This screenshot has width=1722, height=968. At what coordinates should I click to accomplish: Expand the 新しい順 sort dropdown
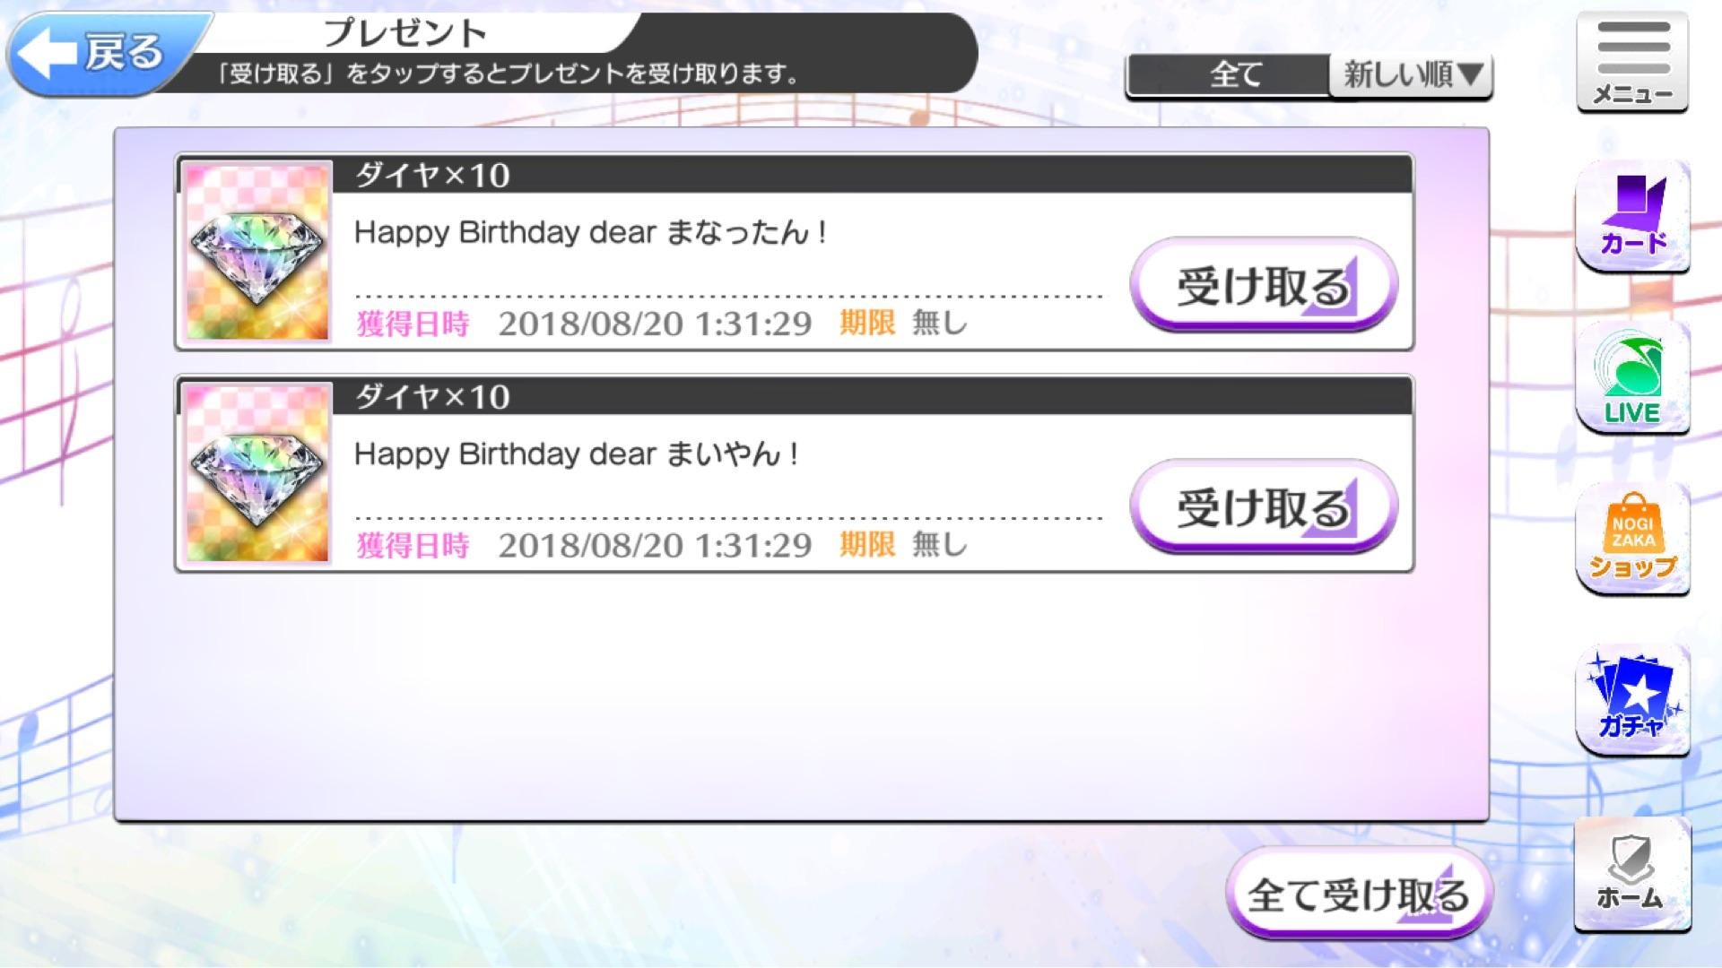[1412, 75]
